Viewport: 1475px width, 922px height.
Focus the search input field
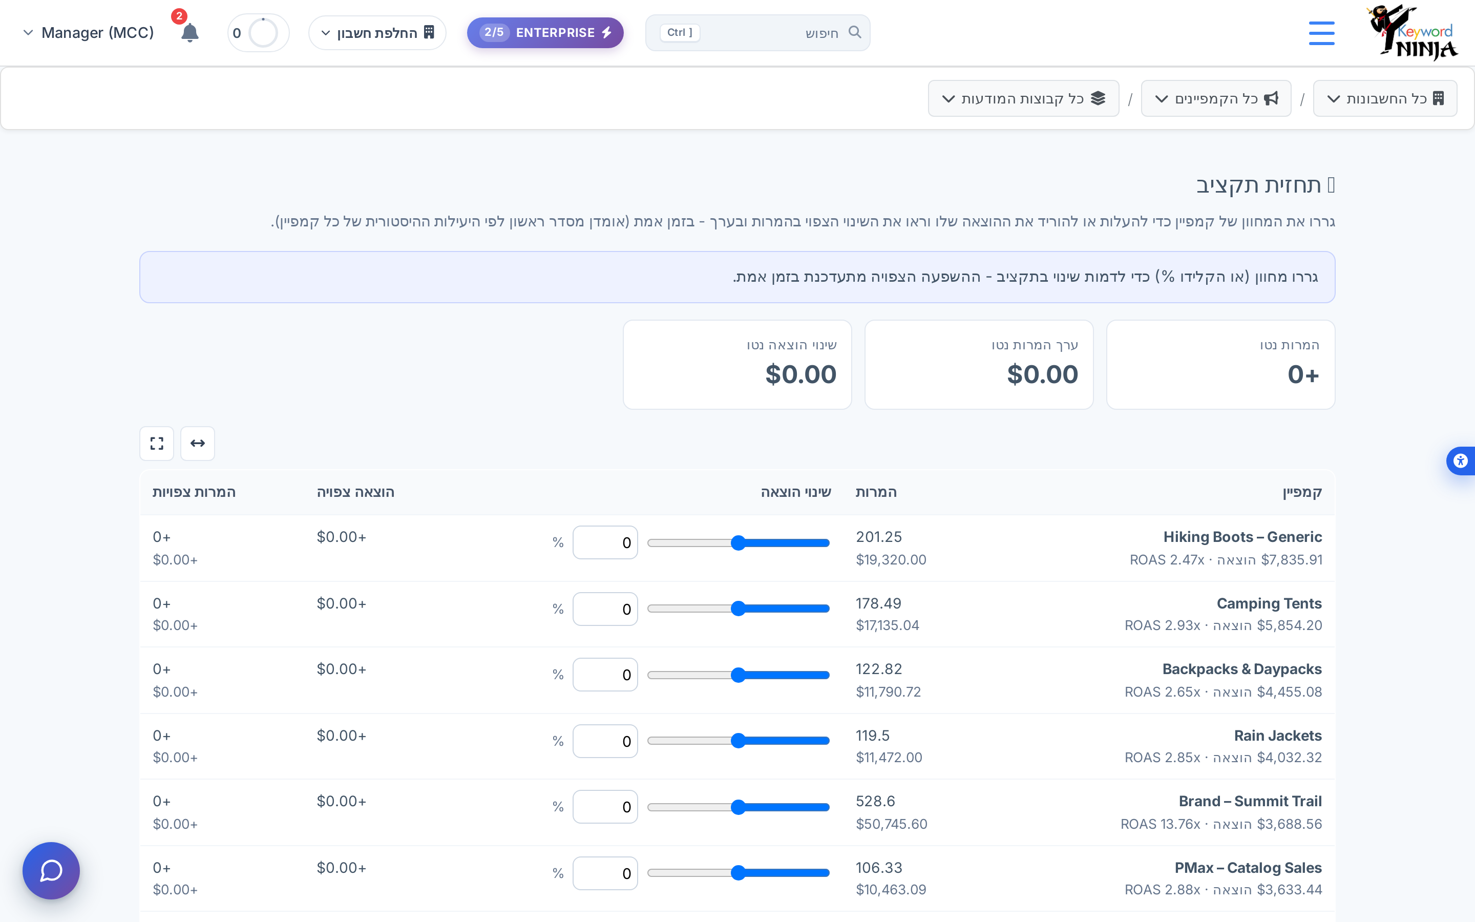[757, 33]
